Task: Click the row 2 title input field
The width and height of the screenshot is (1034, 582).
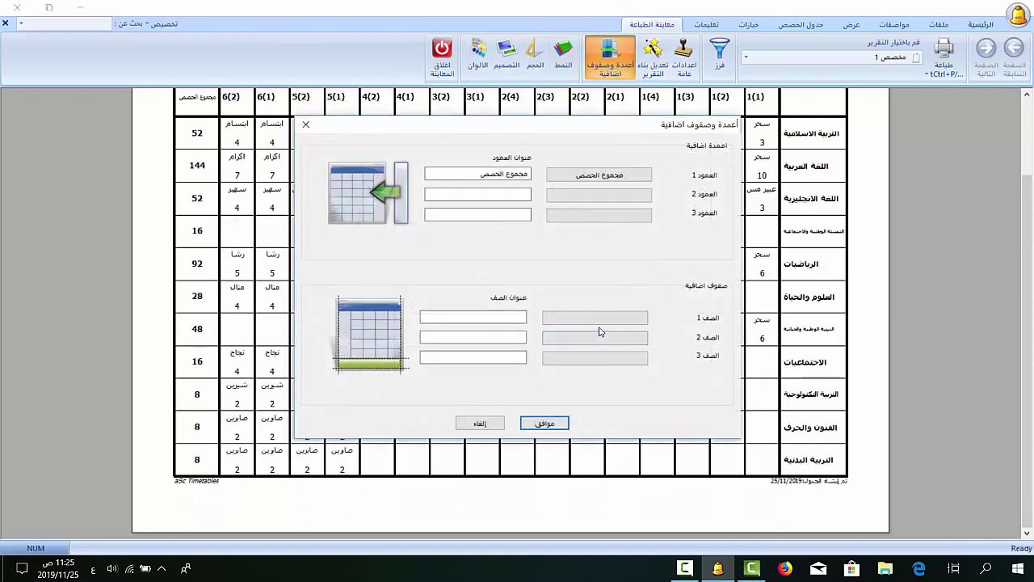Action: click(x=473, y=337)
